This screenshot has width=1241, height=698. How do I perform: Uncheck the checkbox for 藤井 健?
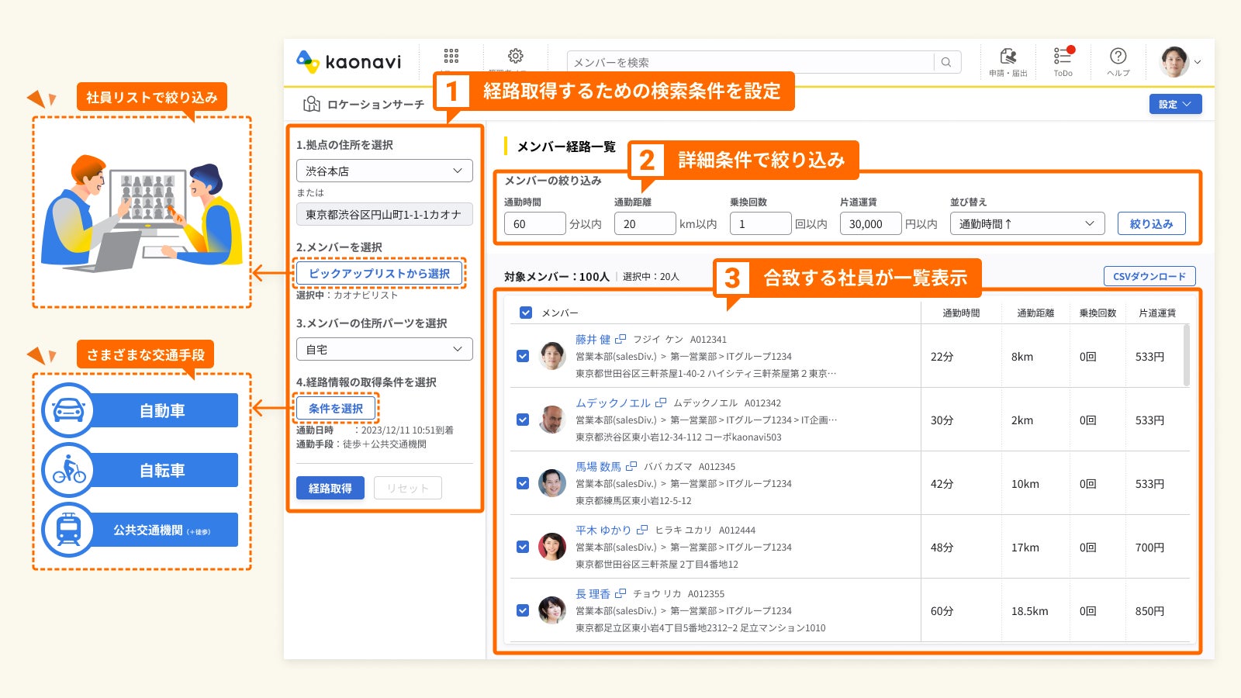tap(523, 356)
